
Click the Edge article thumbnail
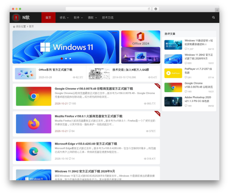(x=33, y=151)
